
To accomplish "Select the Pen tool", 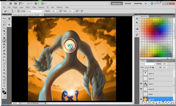I will [x=4, y=63].
